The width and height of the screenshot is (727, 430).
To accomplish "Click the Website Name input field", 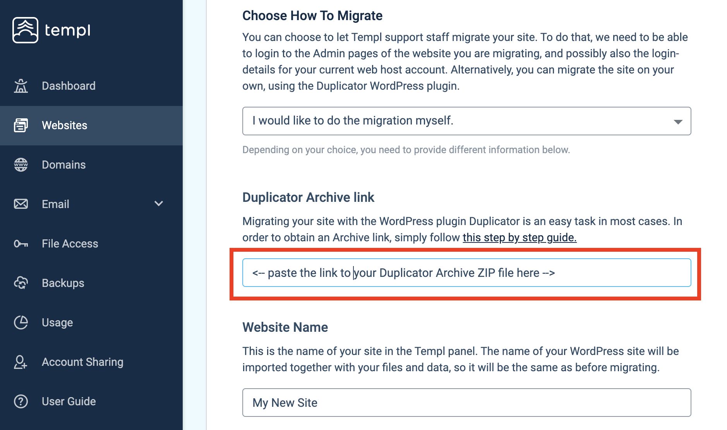I will click(x=466, y=403).
